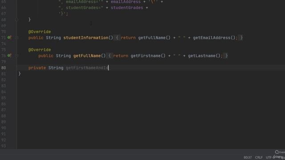
Task: Click getFirstname() call in return statement
Action: [148, 56]
